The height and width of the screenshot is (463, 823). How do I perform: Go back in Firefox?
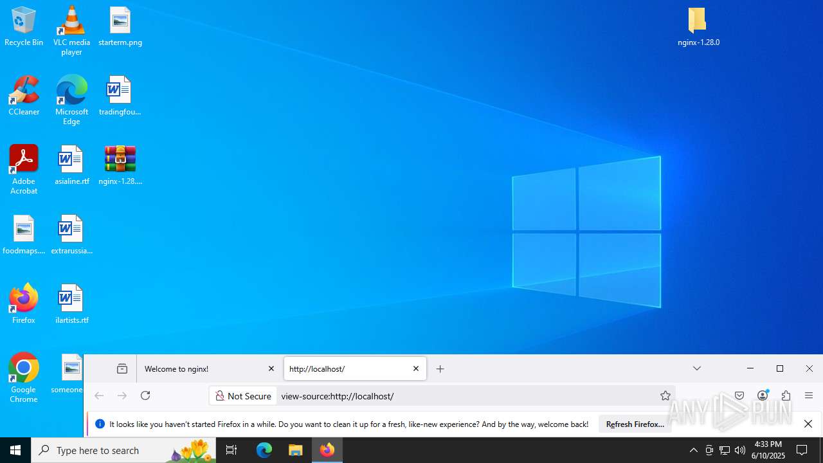[99, 395]
